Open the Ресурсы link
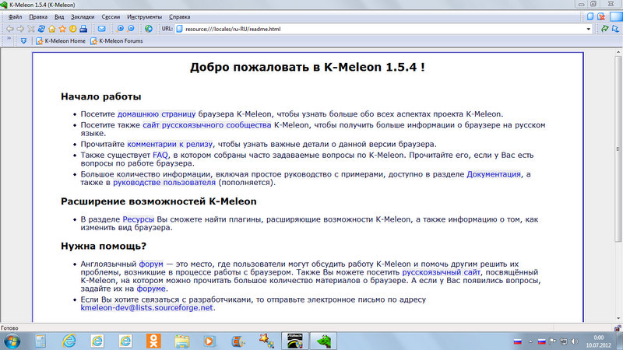623x350 pixels. coord(139,219)
